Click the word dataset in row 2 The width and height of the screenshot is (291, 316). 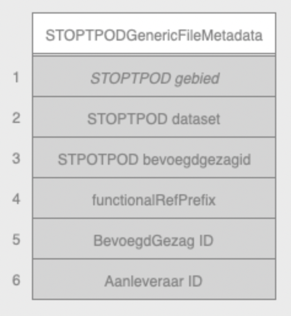[196, 119]
